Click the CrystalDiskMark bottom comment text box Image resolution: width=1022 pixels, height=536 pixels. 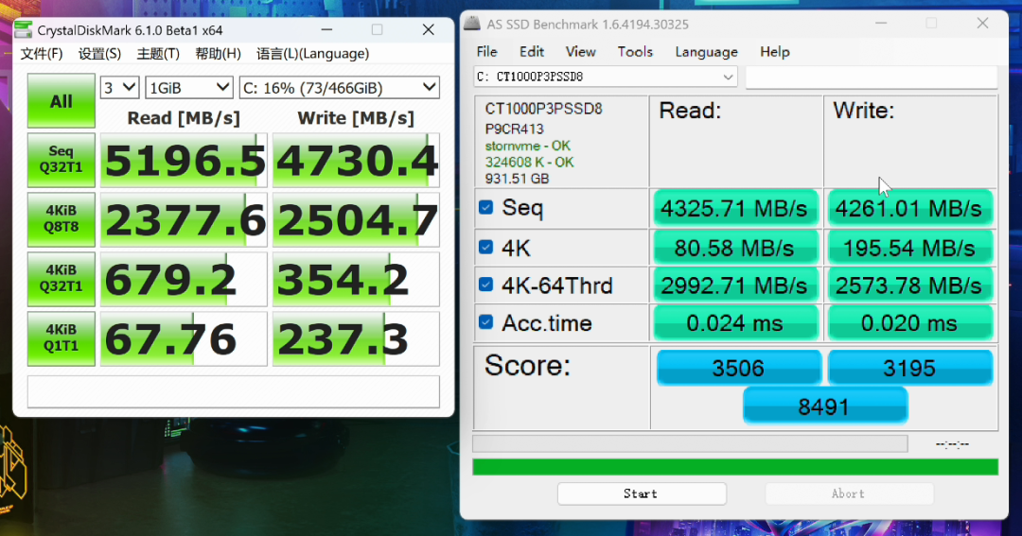pos(234,391)
